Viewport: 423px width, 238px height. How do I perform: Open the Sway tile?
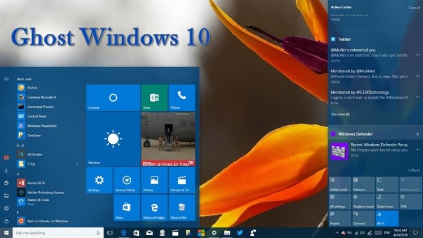pos(154,98)
